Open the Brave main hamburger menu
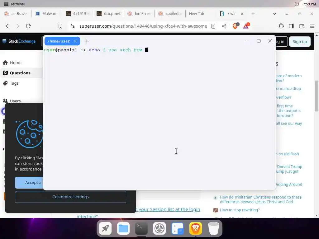Viewport: 319px width, 239px height. [x=312, y=26]
